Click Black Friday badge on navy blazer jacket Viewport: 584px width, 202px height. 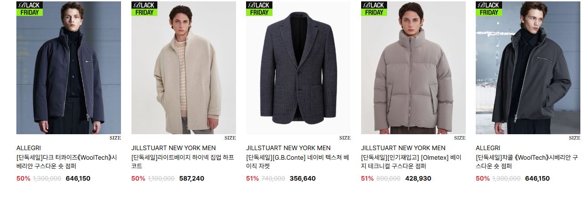pyautogui.click(x=259, y=9)
